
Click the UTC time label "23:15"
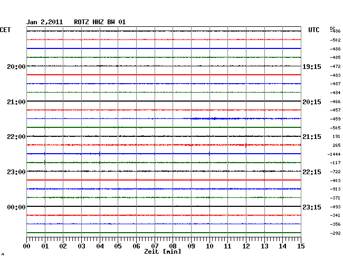click(312, 207)
